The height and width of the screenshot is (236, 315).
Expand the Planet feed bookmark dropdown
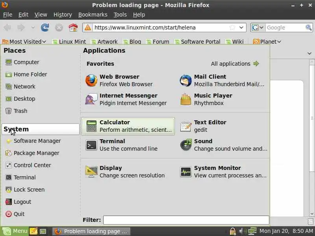coord(267,42)
